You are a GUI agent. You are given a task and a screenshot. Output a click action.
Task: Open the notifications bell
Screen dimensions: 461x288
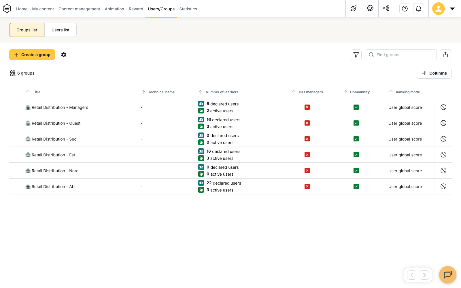point(419,9)
